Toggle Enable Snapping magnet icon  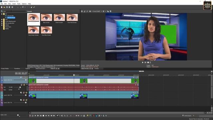(x=94, y=116)
